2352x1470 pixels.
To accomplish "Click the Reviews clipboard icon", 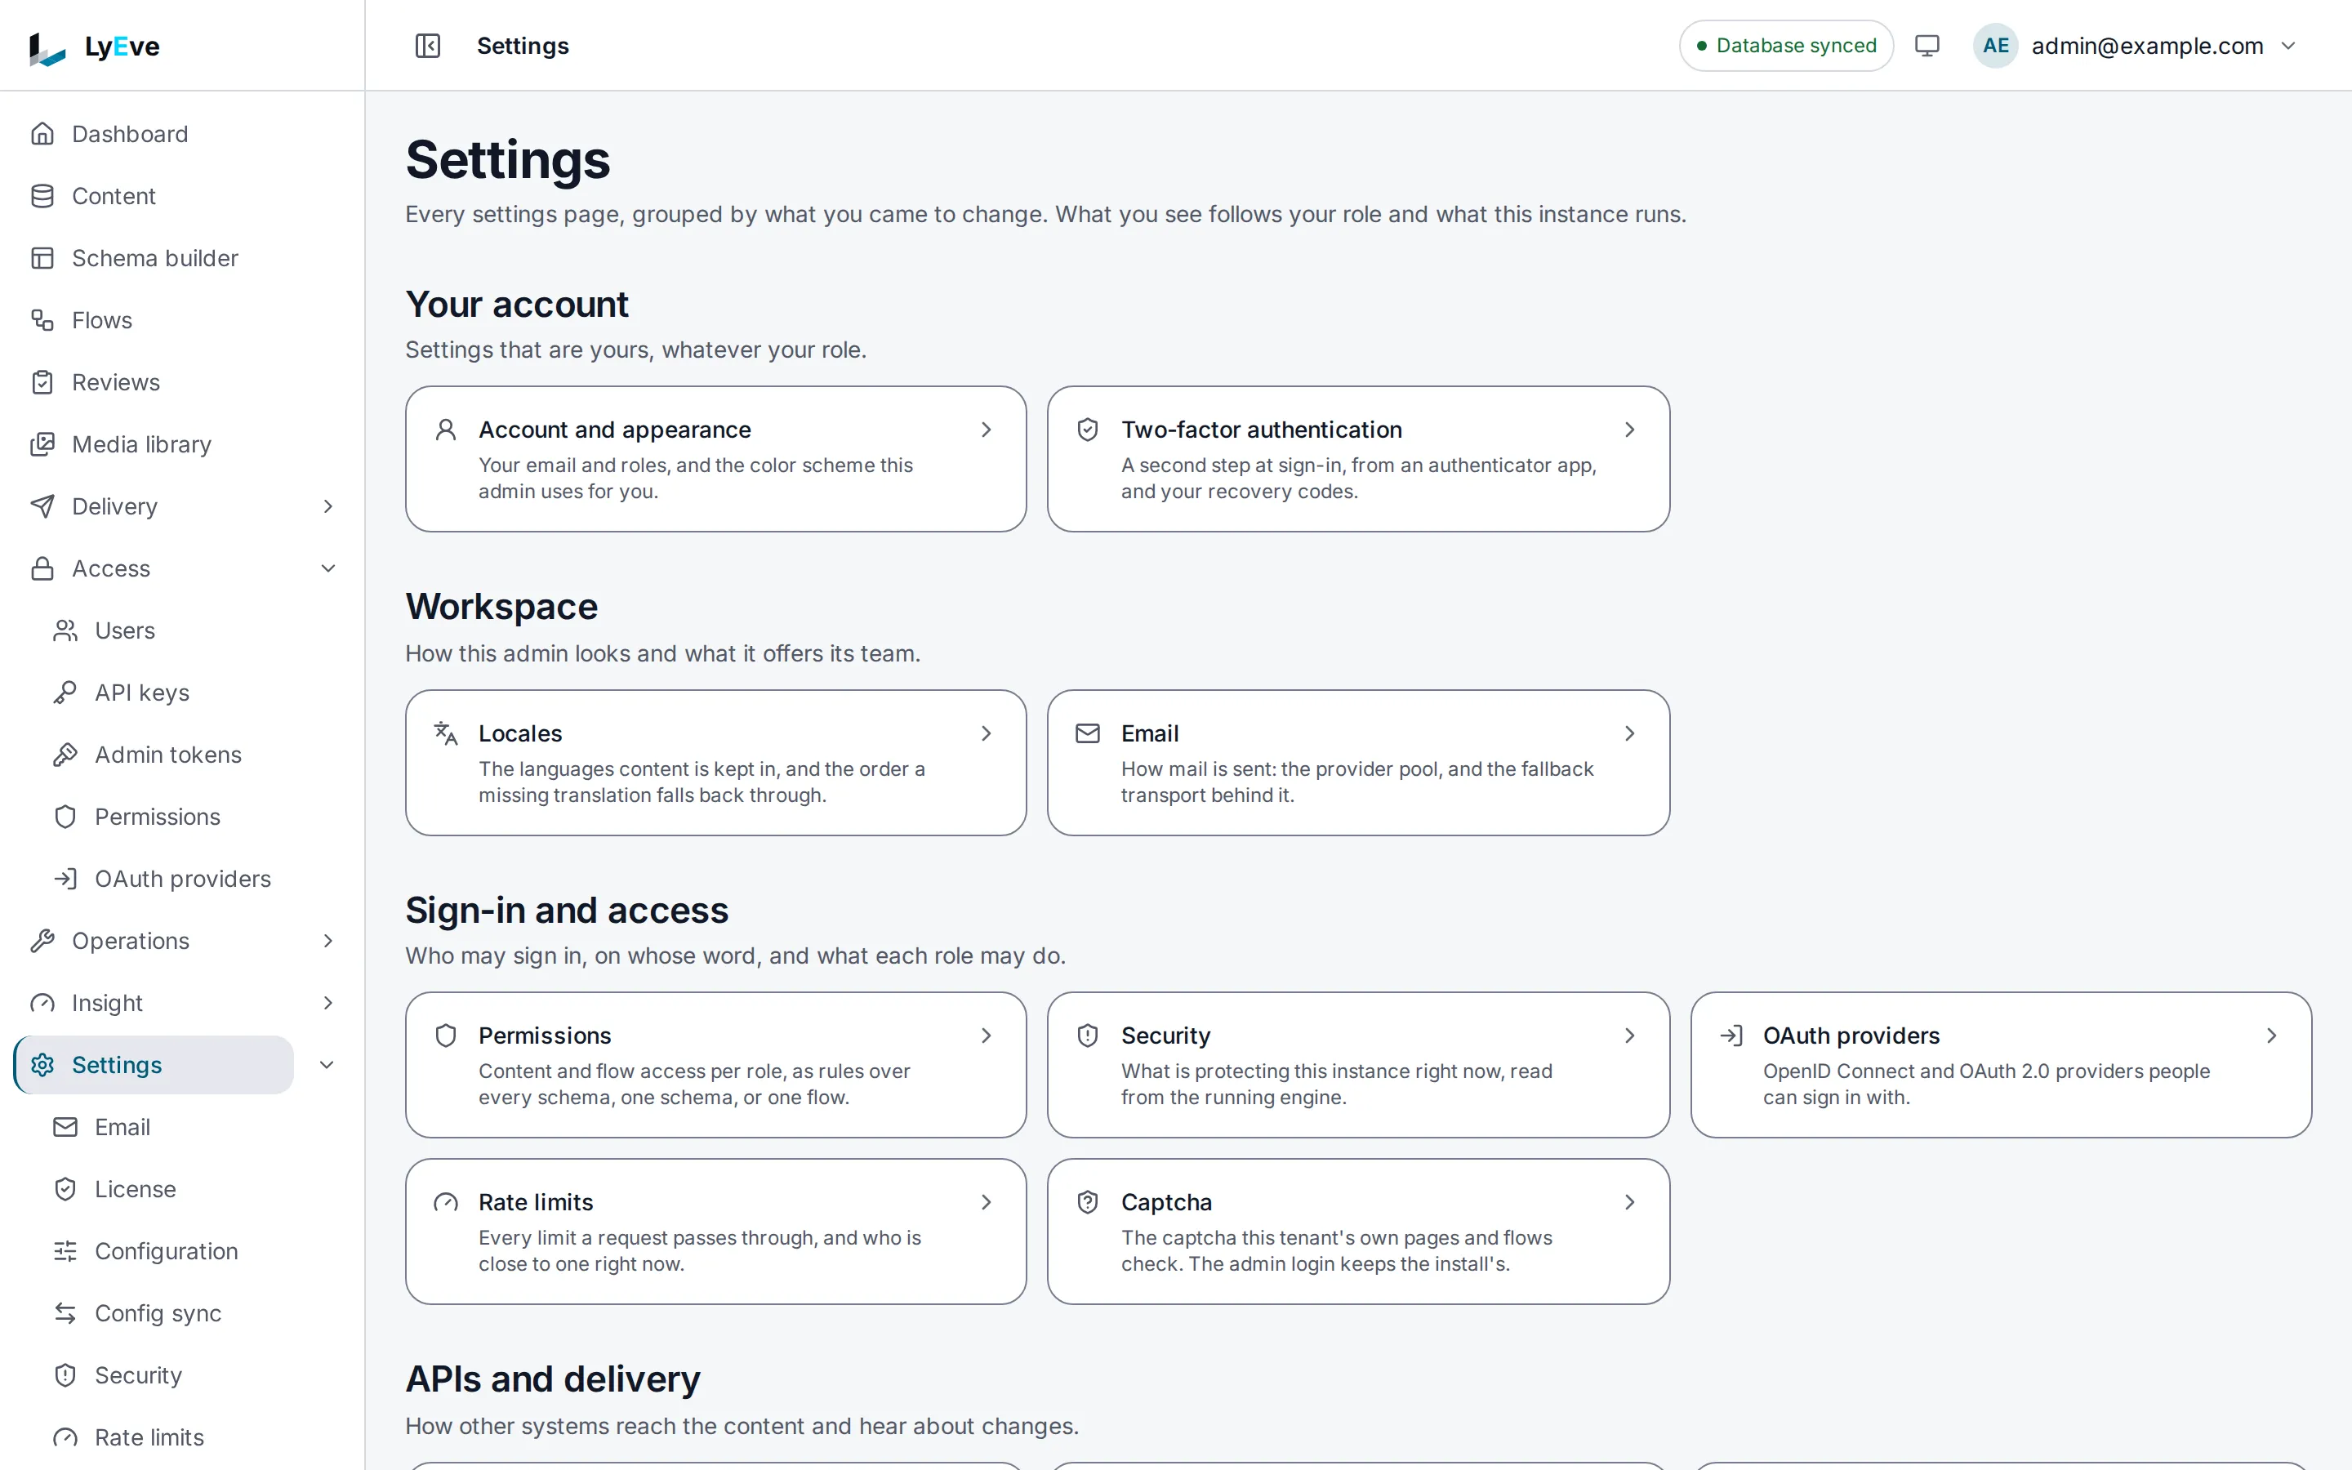I will coord(42,382).
